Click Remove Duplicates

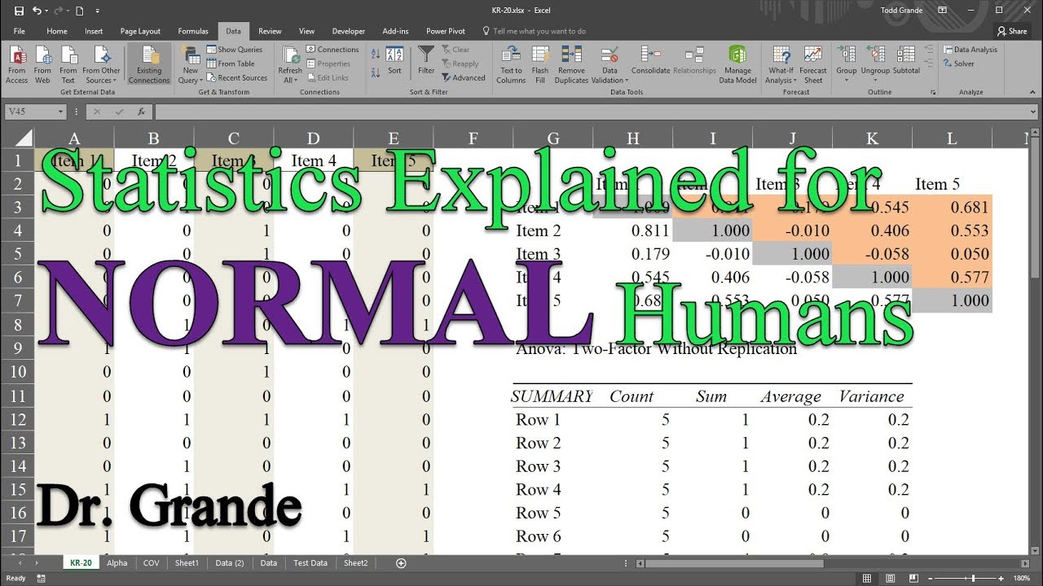tap(571, 64)
